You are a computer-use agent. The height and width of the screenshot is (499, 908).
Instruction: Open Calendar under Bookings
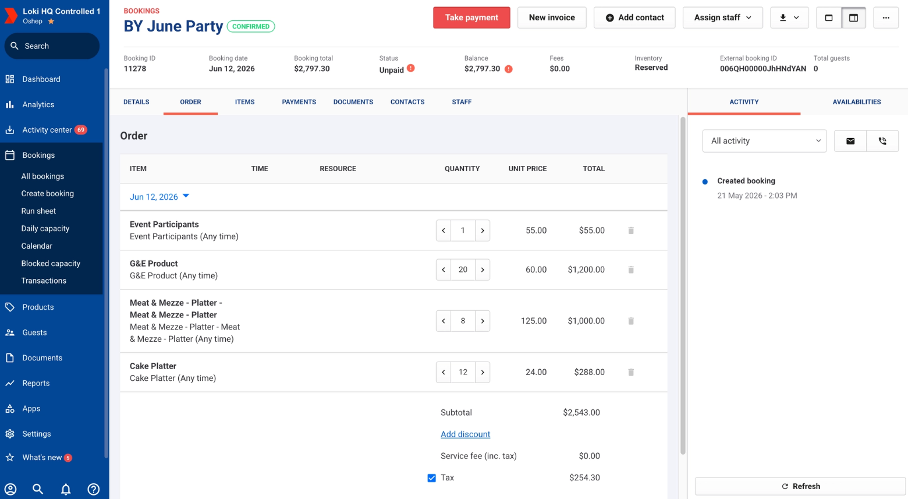[37, 246]
